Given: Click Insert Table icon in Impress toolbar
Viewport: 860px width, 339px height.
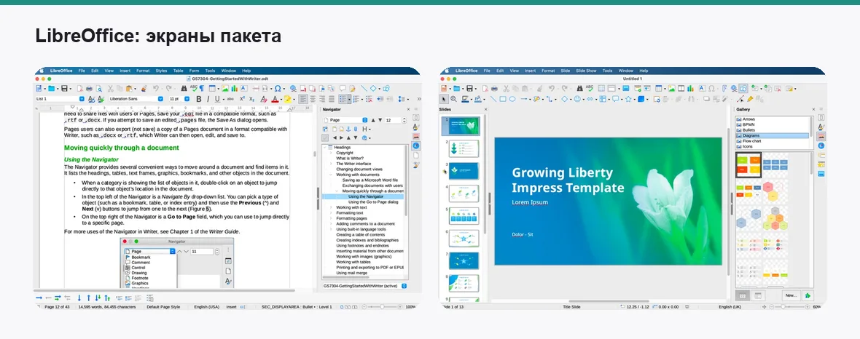Looking at the screenshot, I should point(659,88).
